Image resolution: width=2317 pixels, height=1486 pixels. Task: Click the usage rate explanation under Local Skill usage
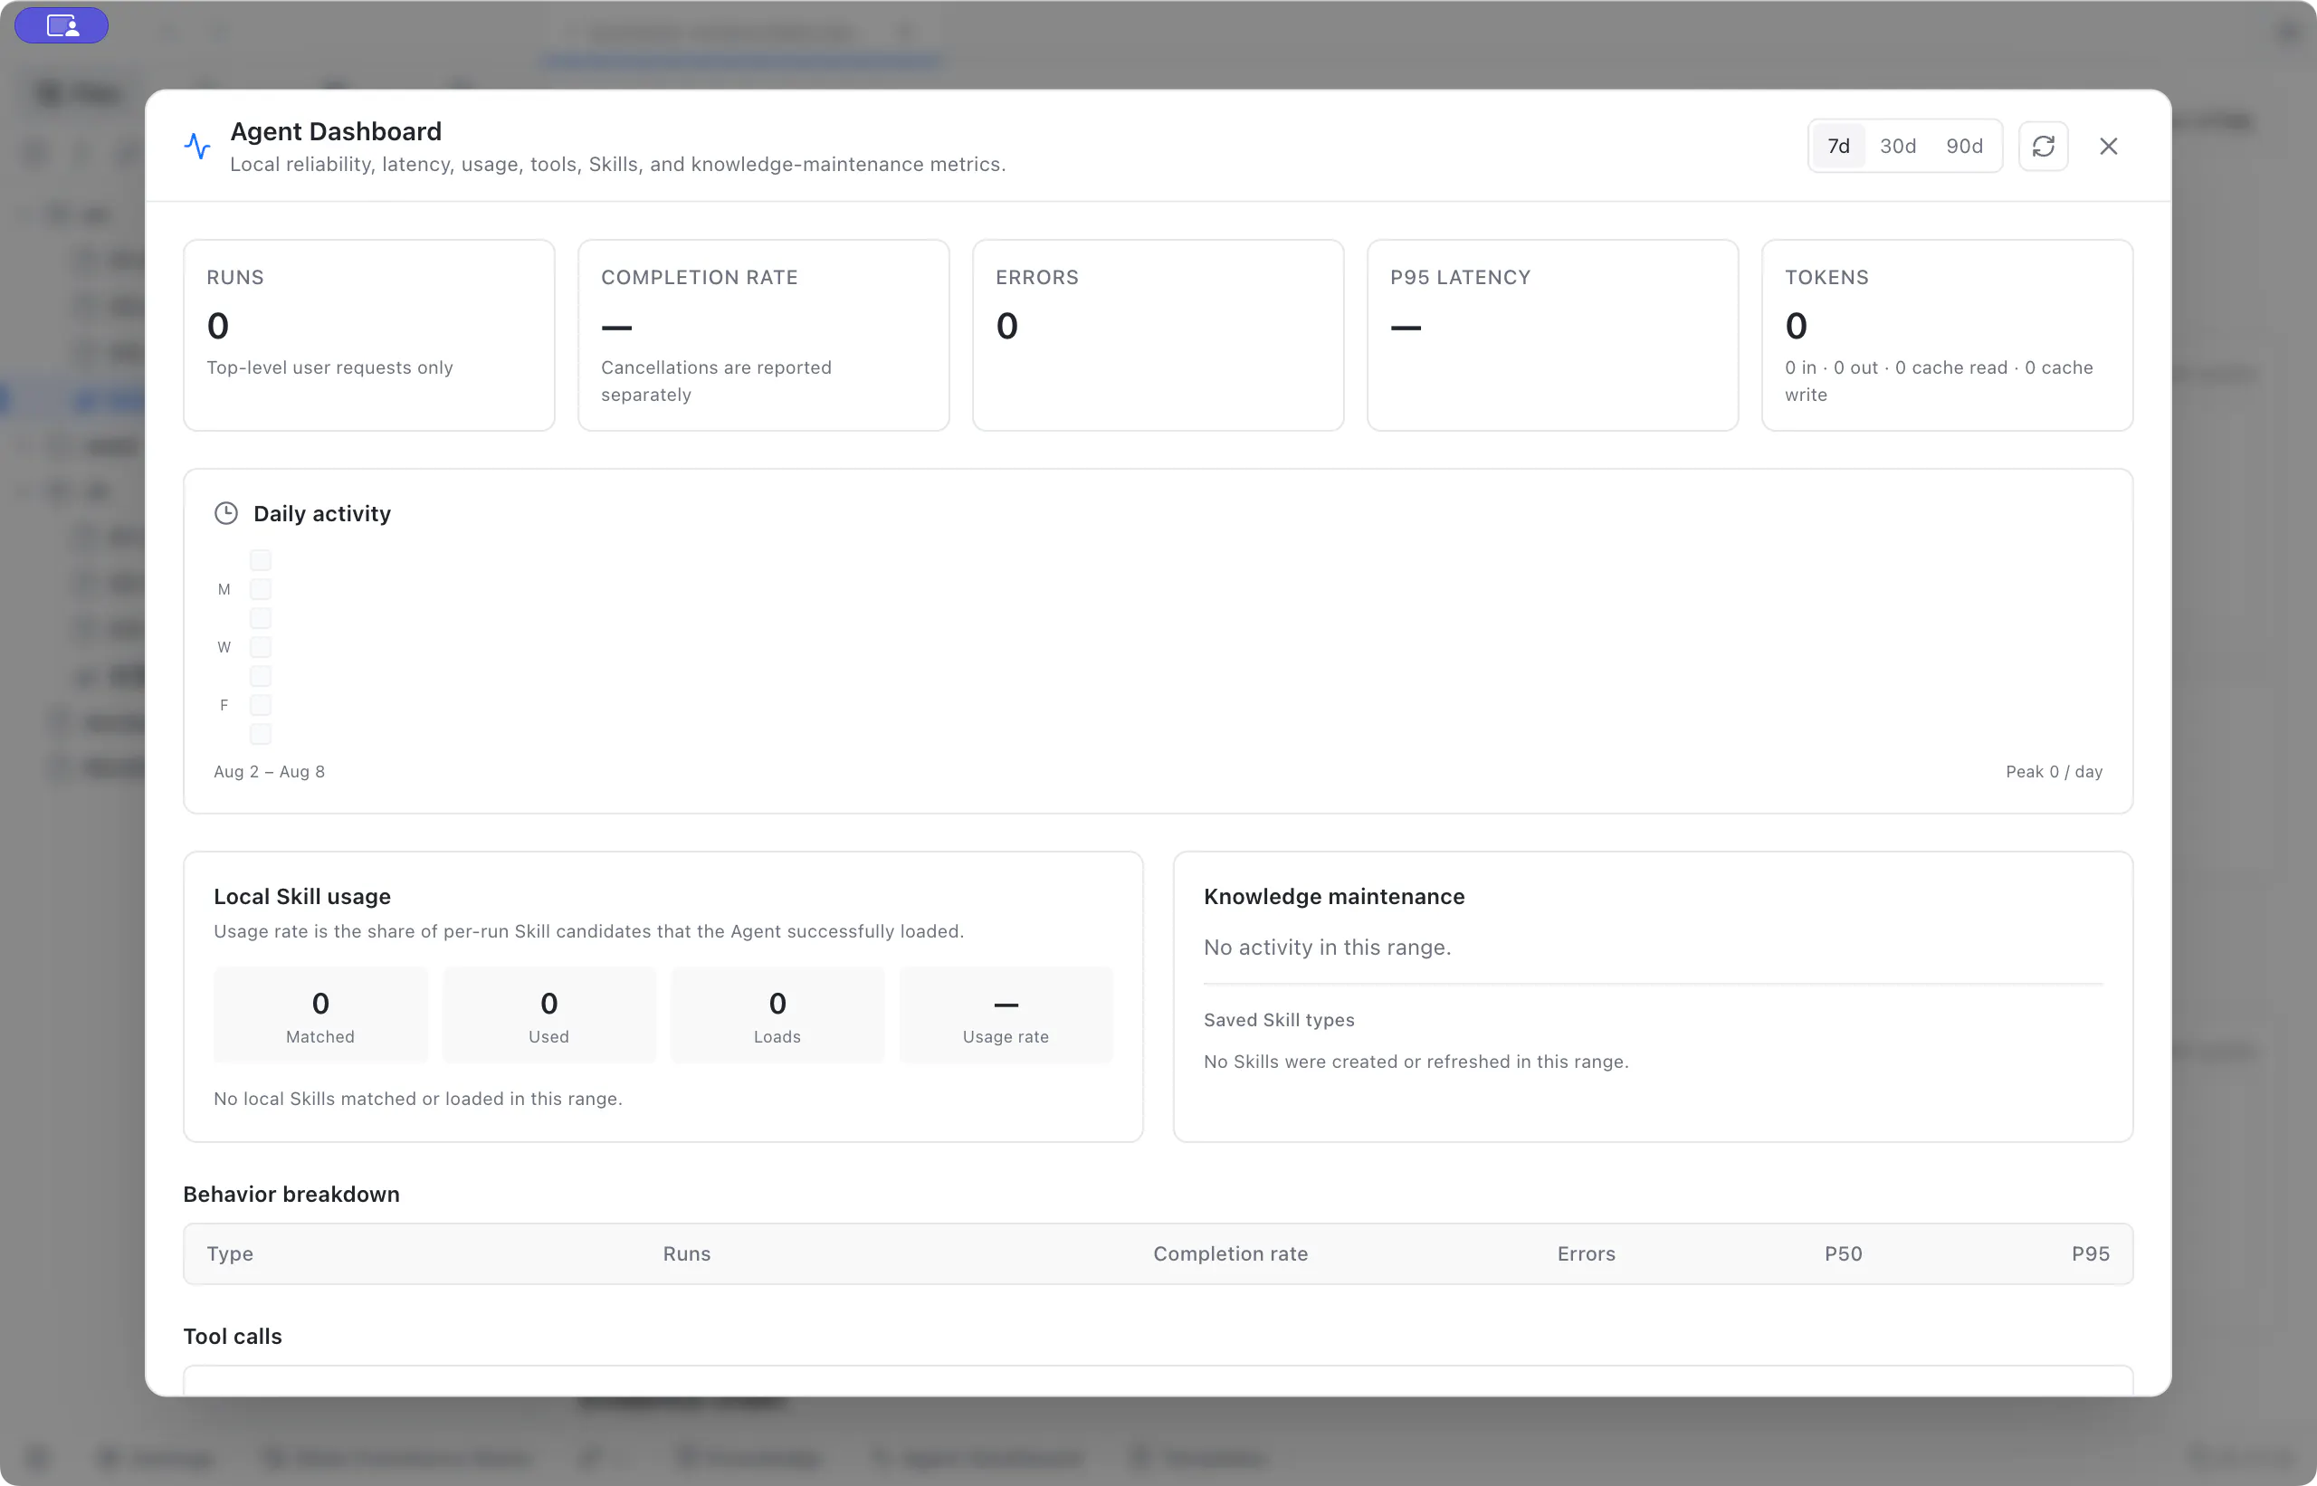click(588, 931)
